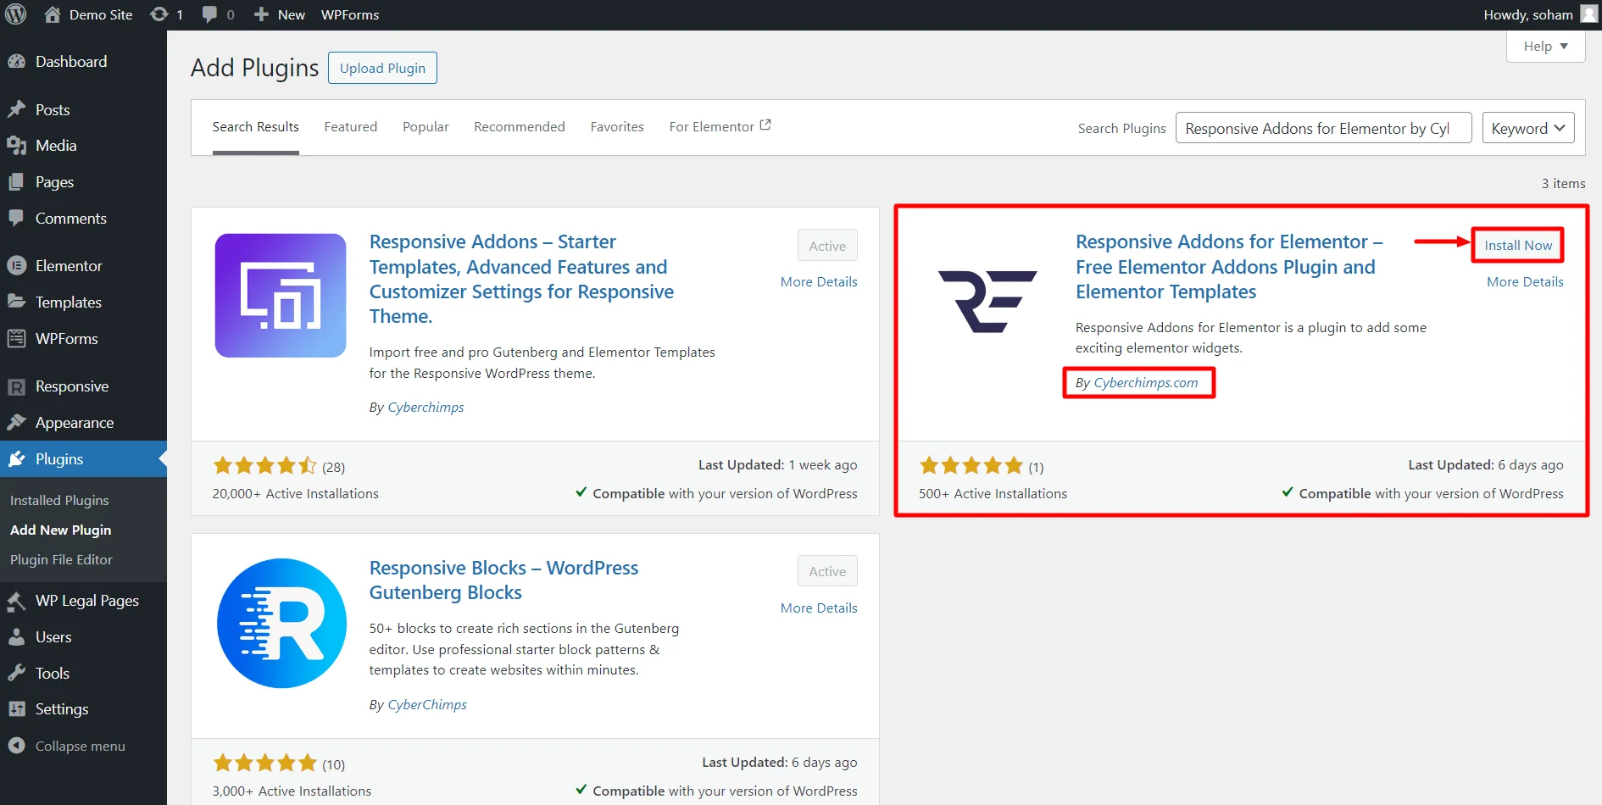This screenshot has width=1602, height=805.
Task: Visit the Demo Site home link
Action: 88,14
